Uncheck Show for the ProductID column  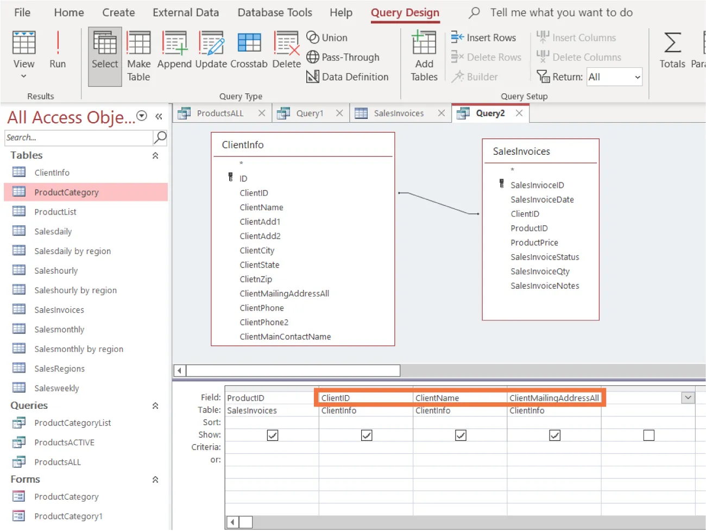(272, 434)
